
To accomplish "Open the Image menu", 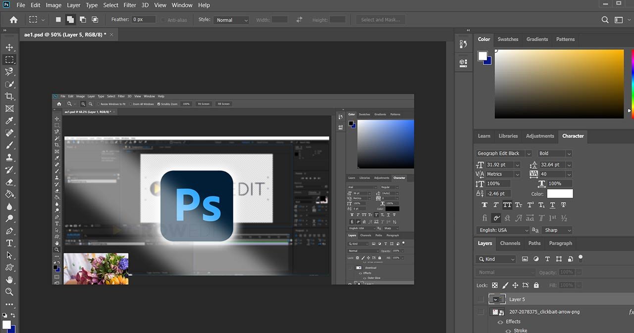I will (53, 5).
